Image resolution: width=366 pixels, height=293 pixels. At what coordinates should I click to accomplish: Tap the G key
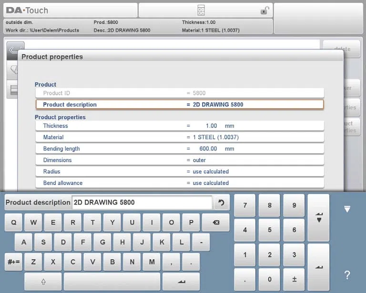(x=102, y=242)
